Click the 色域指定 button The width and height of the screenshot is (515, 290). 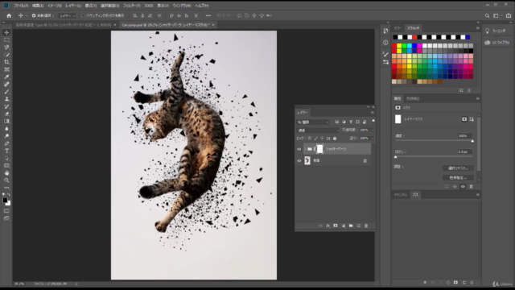[x=458, y=178]
